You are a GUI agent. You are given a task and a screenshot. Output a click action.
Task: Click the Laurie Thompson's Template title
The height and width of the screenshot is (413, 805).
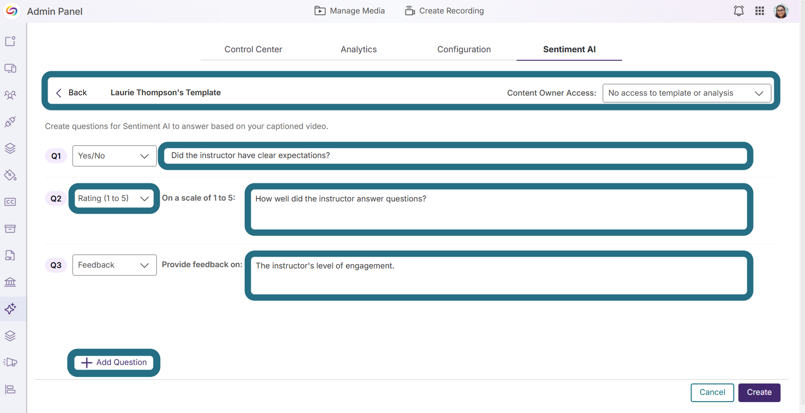coord(166,93)
